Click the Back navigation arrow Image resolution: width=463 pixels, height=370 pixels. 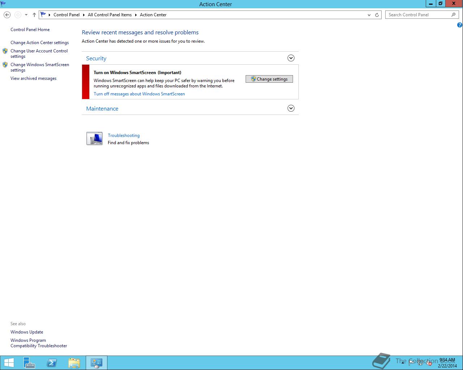point(7,15)
